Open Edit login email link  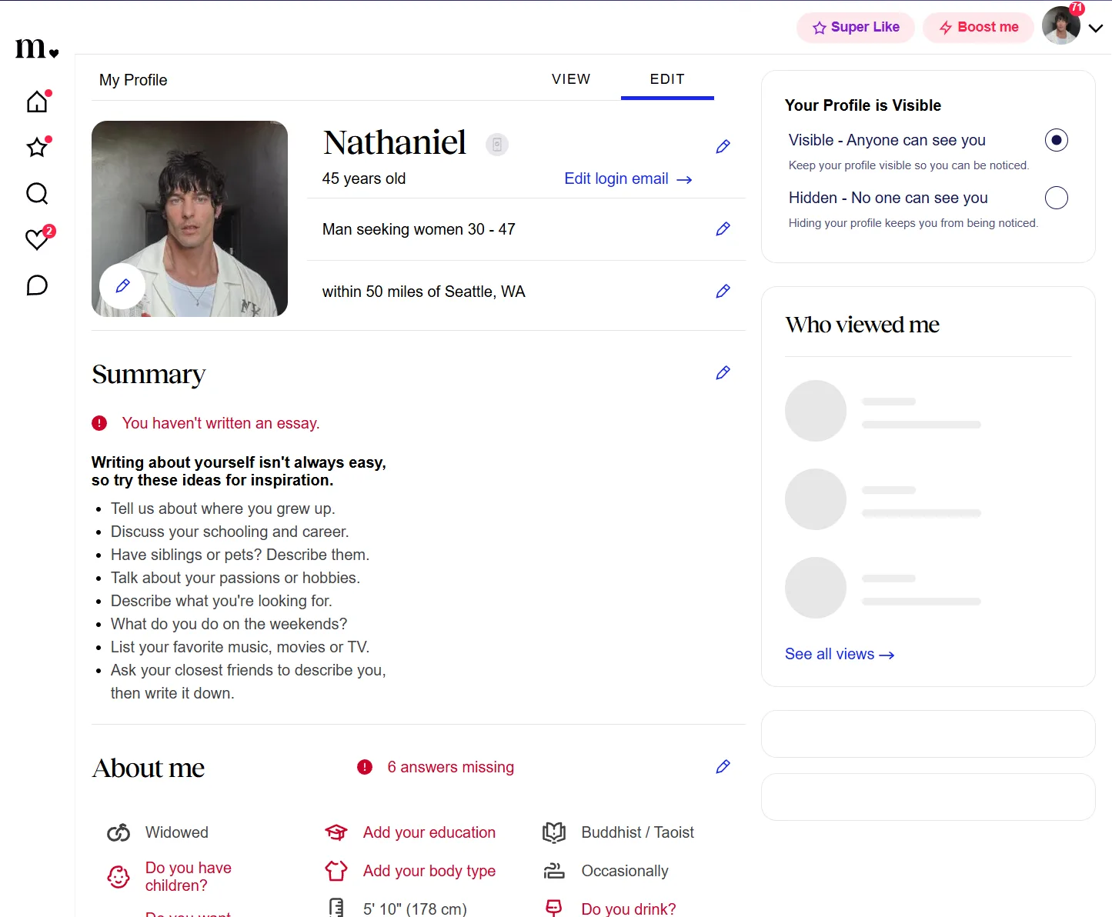click(x=628, y=178)
